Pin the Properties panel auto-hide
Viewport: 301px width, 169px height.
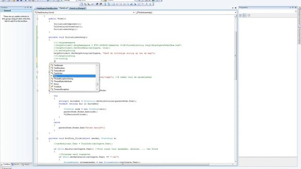point(293,8)
